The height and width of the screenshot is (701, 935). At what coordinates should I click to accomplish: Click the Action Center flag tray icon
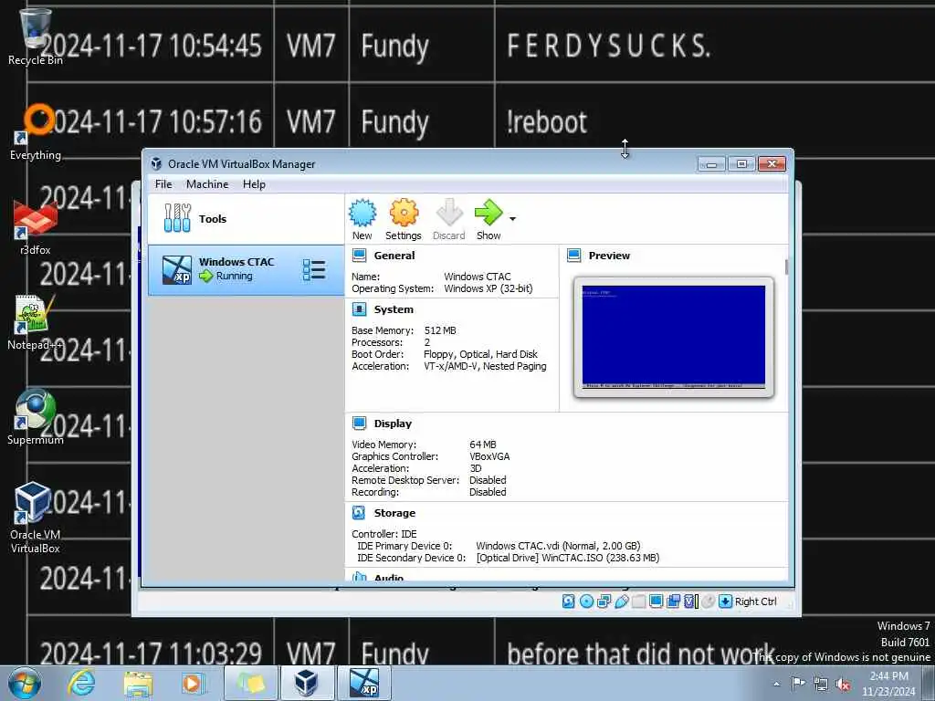(x=798, y=683)
